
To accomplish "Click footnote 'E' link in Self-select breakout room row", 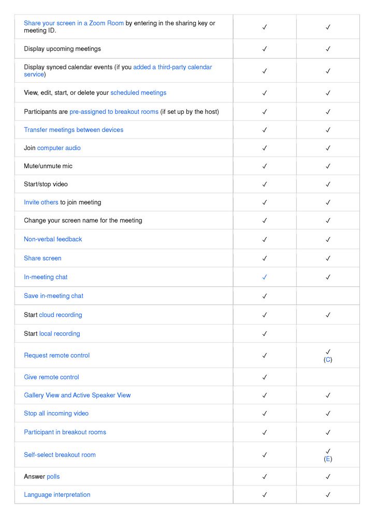I will coord(328,459).
